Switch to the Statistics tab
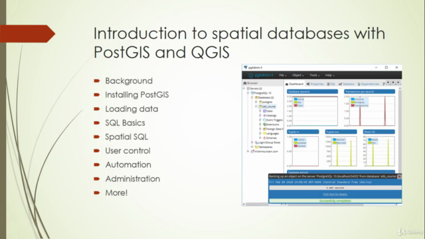This screenshot has width=425, height=239. [347, 84]
